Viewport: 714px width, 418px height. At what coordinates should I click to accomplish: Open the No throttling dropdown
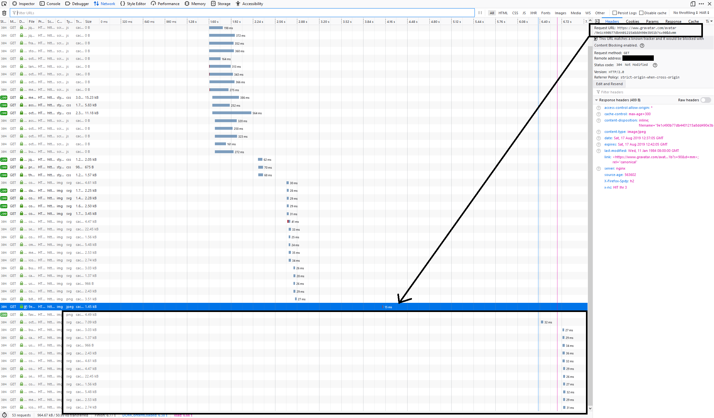coord(685,13)
